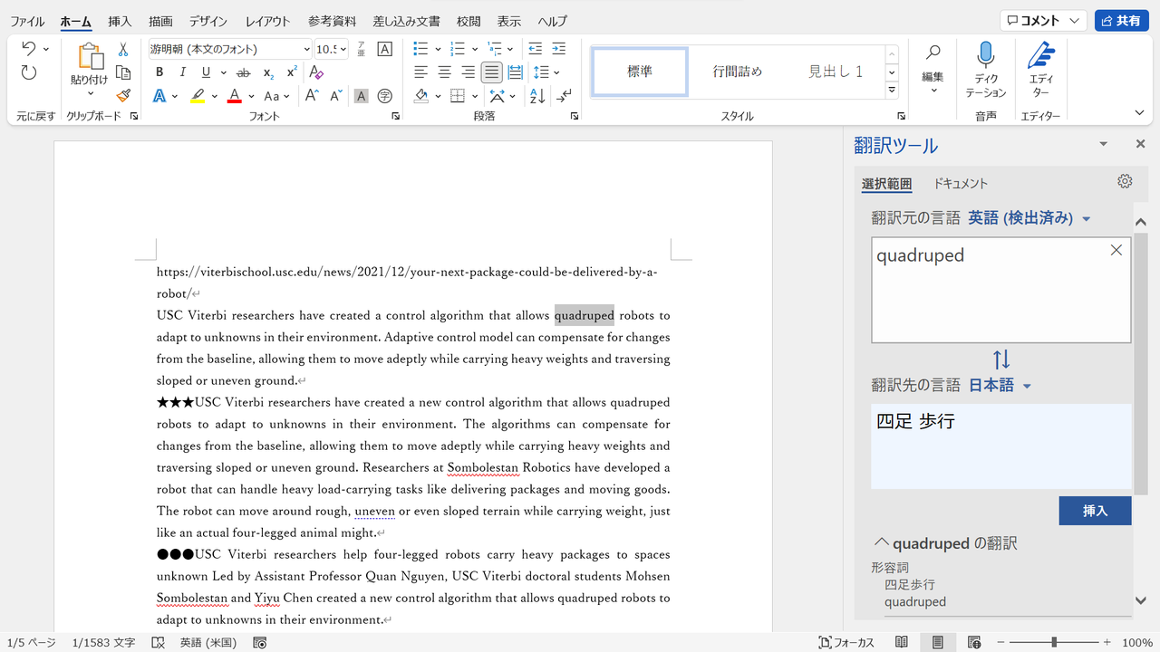Viewport: 1160px width, 652px height.
Task: Collapse the quadruped の翻訳 section
Action: pyautogui.click(x=881, y=542)
